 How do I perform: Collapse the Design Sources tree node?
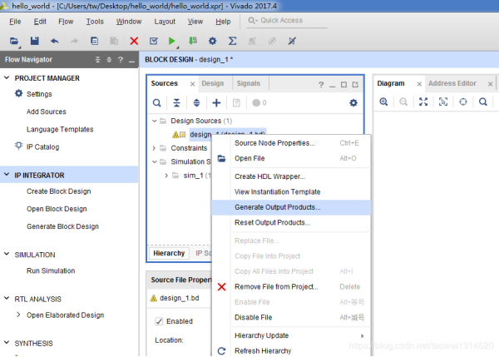click(x=155, y=121)
